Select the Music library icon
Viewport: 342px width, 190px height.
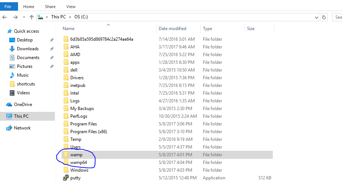[x=12, y=75]
